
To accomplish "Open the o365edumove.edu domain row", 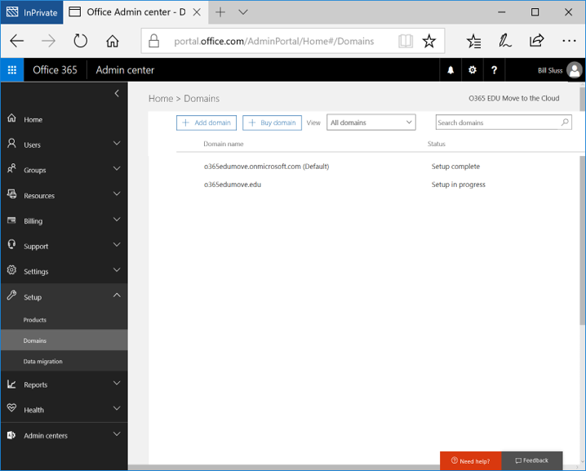I will (x=233, y=184).
